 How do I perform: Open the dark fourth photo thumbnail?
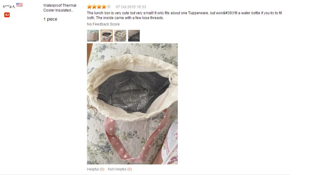[x=134, y=35]
